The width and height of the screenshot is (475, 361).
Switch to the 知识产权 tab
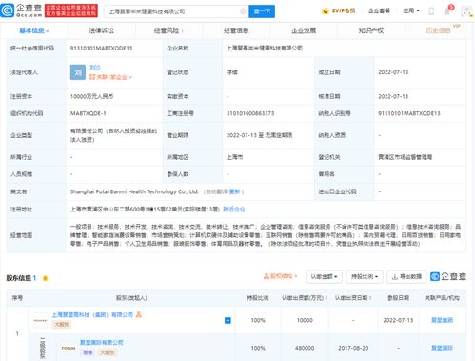pos(371,30)
